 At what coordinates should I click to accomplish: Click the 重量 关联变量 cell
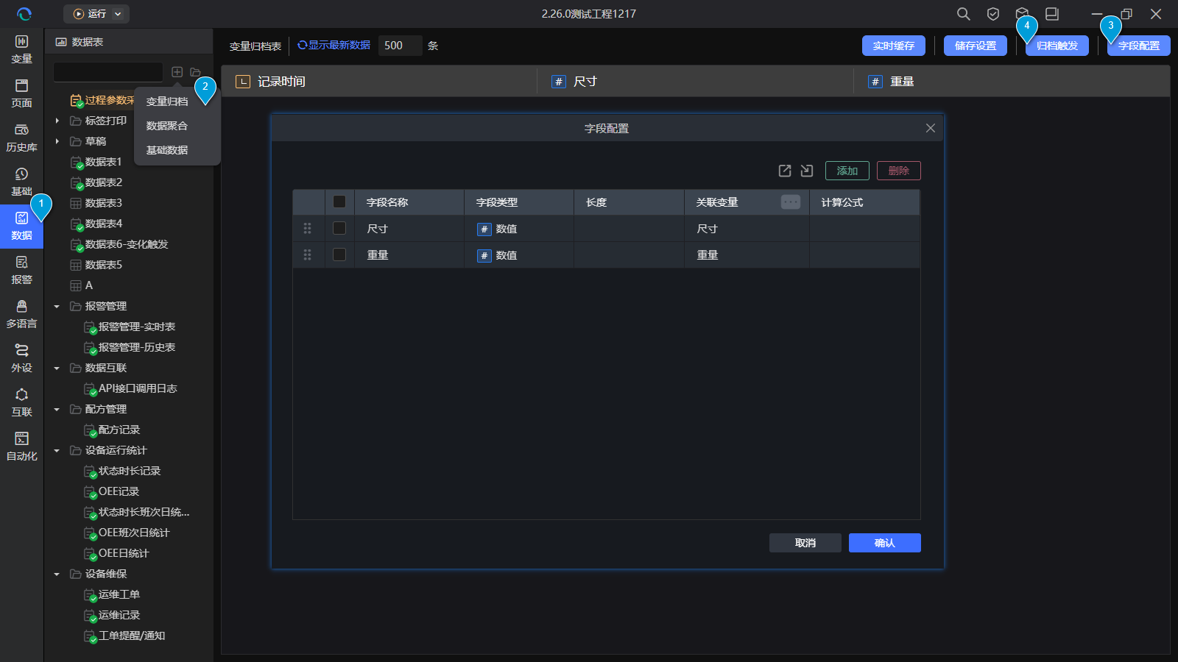(747, 255)
